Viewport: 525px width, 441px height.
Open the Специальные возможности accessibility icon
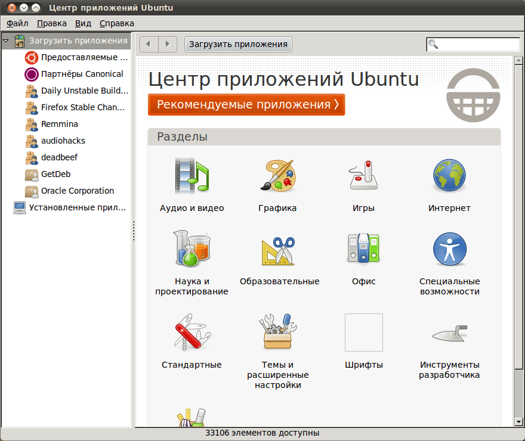click(449, 249)
